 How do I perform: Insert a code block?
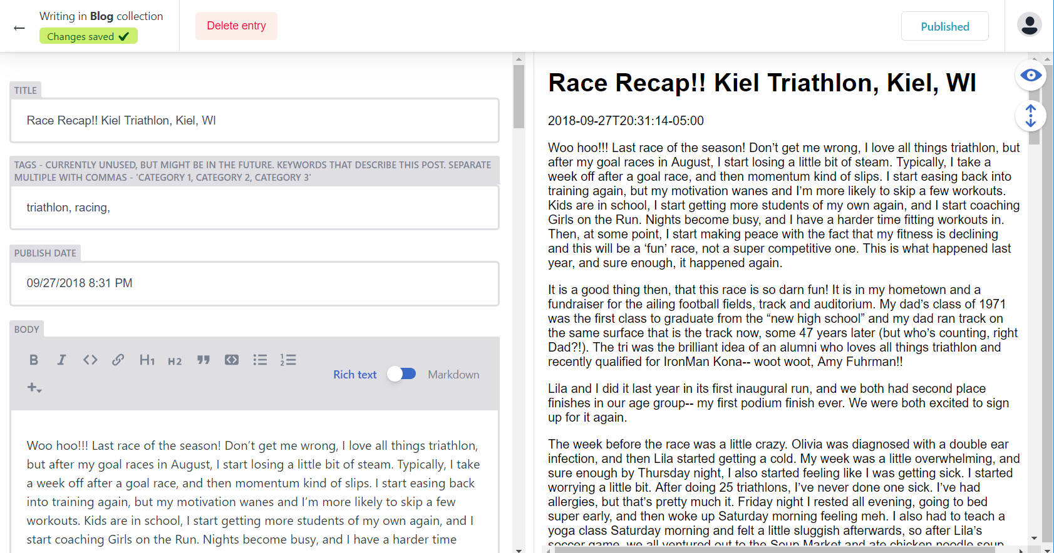[x=232, y=360]
